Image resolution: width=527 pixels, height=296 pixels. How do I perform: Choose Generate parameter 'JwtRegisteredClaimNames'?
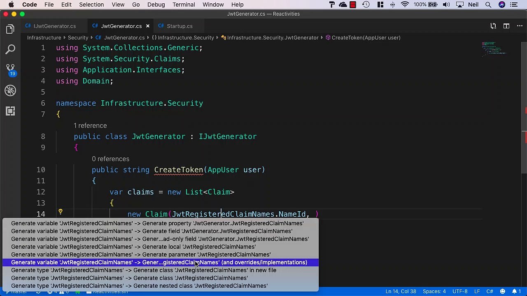161,254
